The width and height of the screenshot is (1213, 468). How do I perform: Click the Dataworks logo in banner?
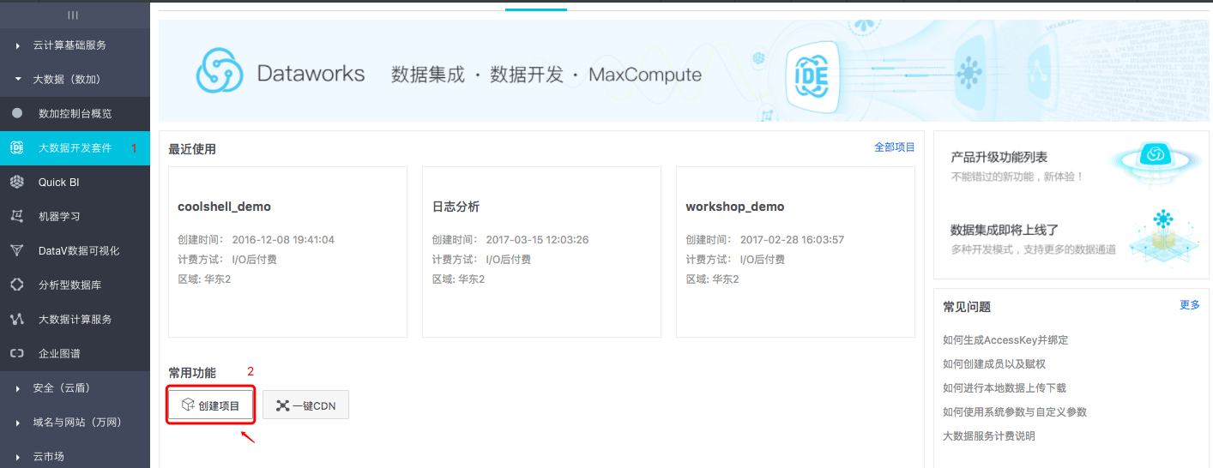click(220, 70)
